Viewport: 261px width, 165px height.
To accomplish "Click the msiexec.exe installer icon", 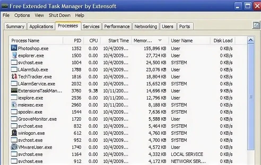I will pyautogui.click(x=14, y=105).
